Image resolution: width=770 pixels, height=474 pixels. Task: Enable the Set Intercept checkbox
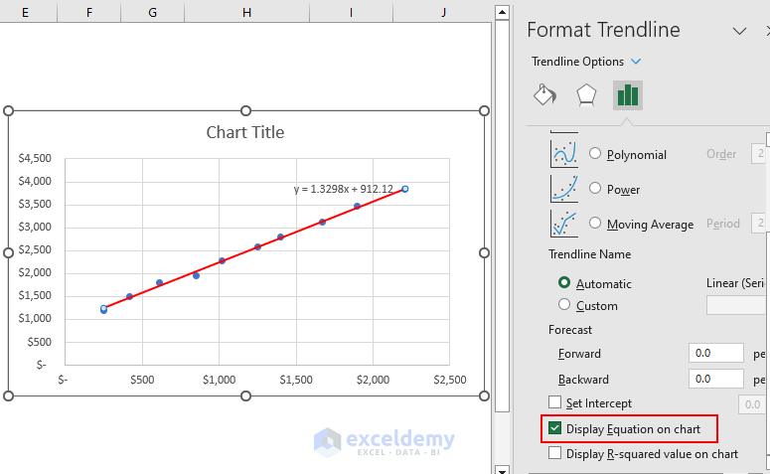point(555,402)
